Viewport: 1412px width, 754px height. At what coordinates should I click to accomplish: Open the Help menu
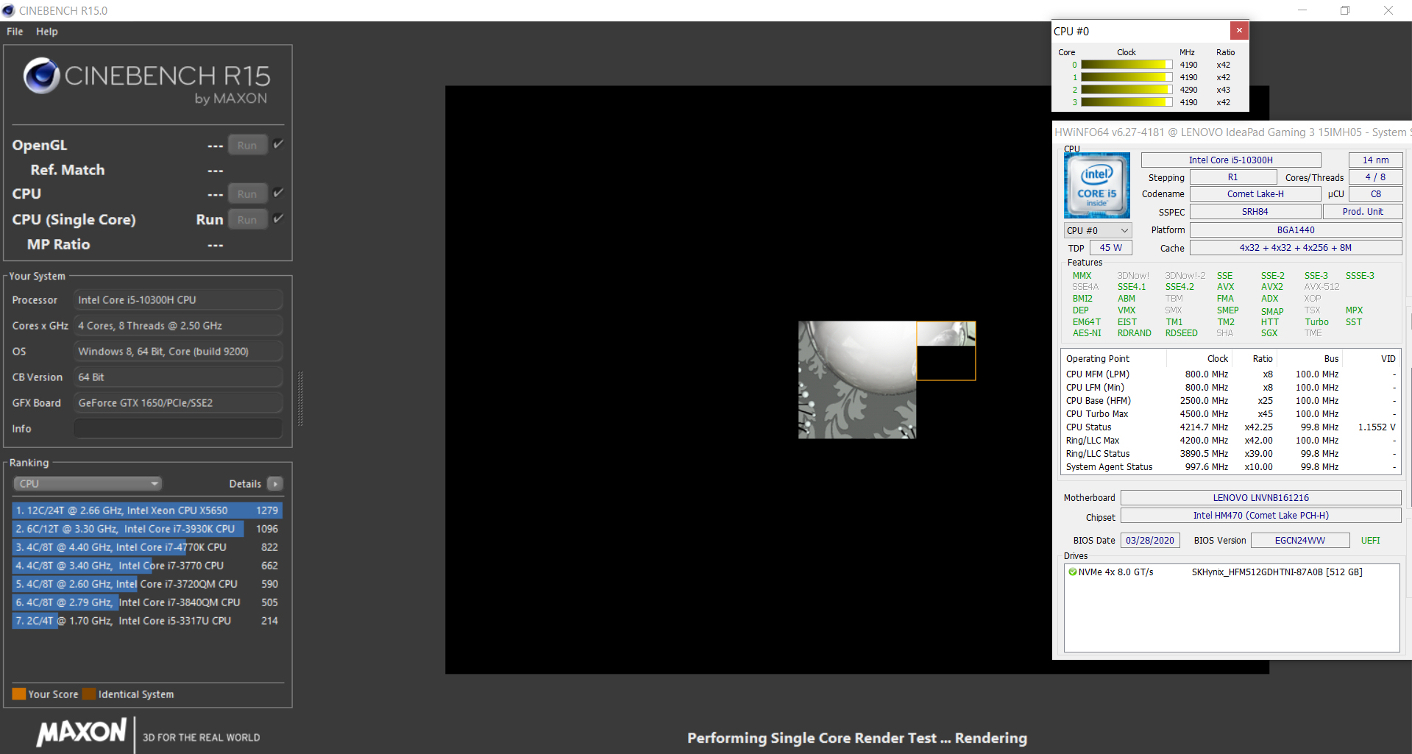tap(47, 32)
